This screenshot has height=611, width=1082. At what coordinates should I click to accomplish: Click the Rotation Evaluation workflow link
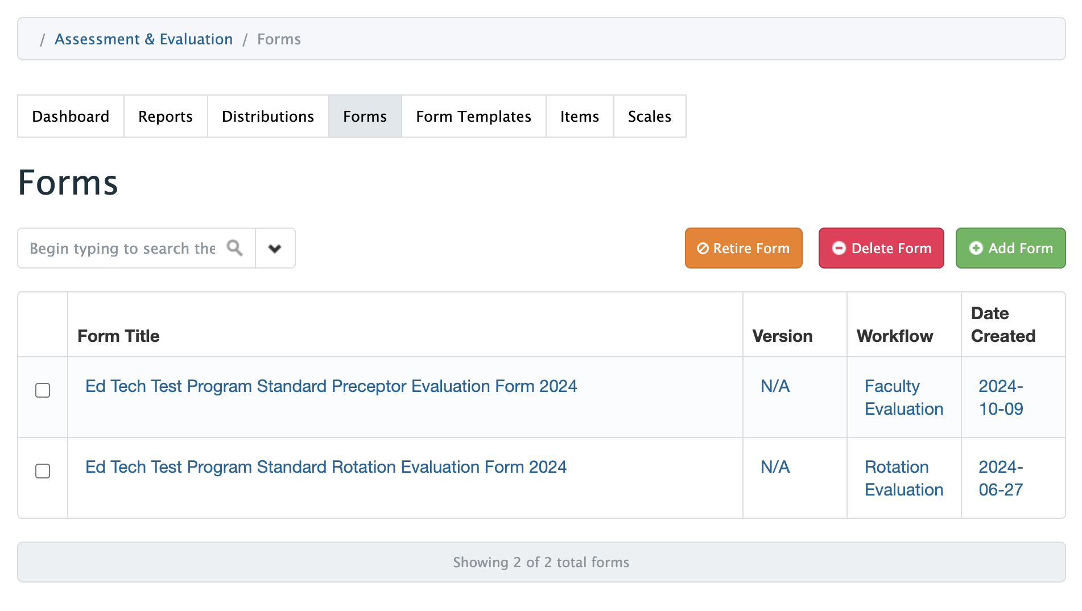click(x=903, y=478)
